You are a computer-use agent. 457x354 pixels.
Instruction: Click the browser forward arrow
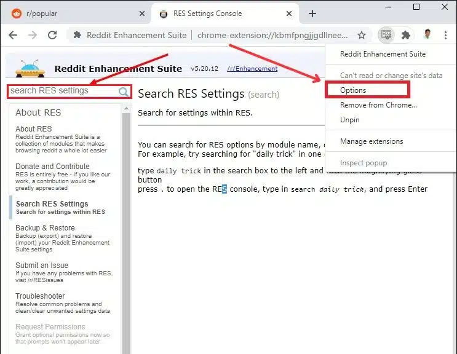[x=33, y=35]
